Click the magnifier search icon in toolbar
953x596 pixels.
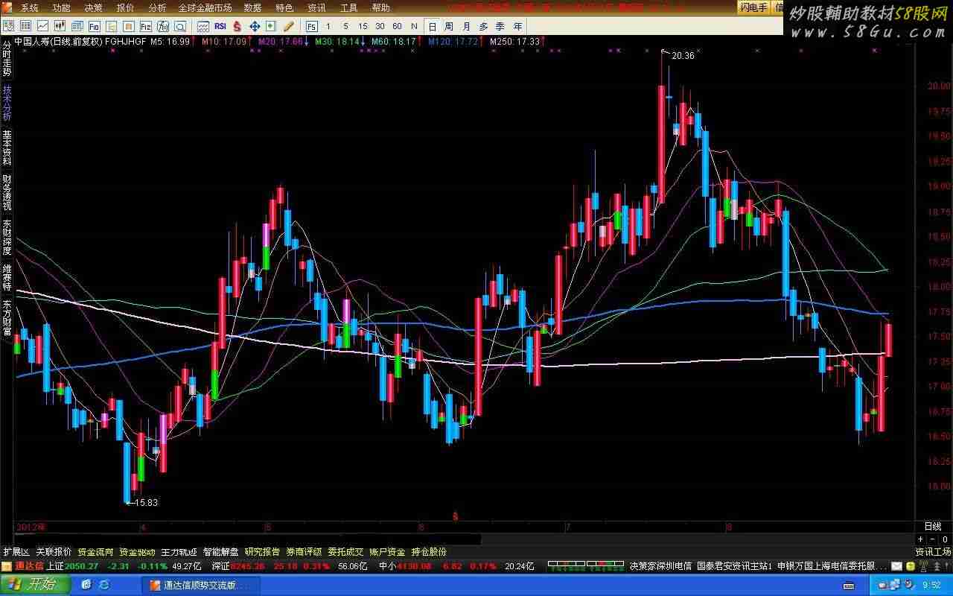click(x=180, y=26)
